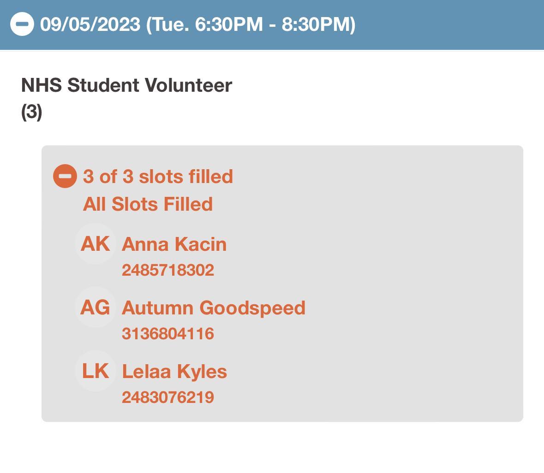Click the 09/05/2023 date in header

tap(90, 24)
